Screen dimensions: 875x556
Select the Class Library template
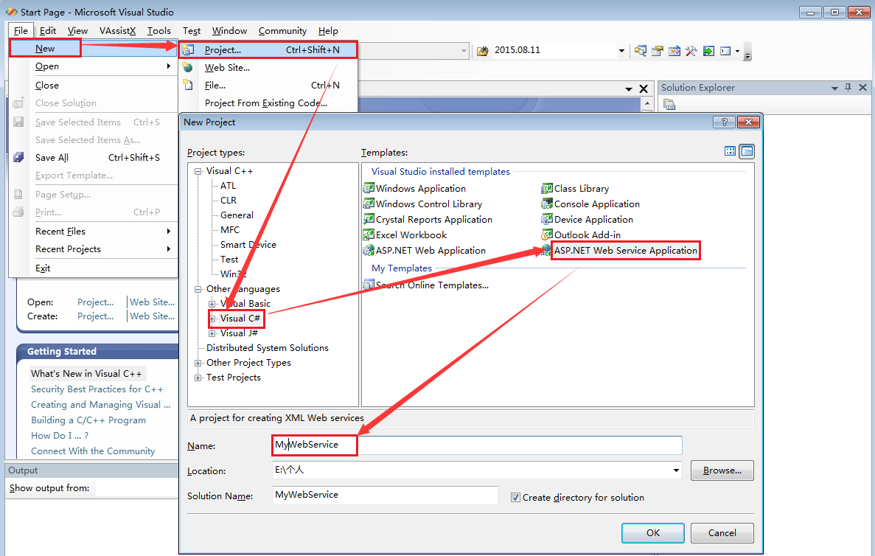click(575, 188)
